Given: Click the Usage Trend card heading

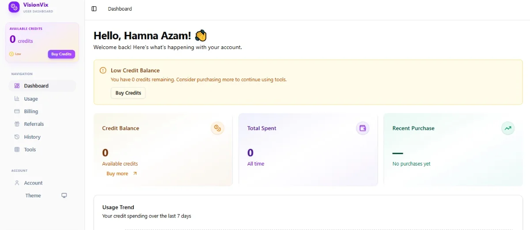Looking at the screenshot, I should [x=118, y=207].
